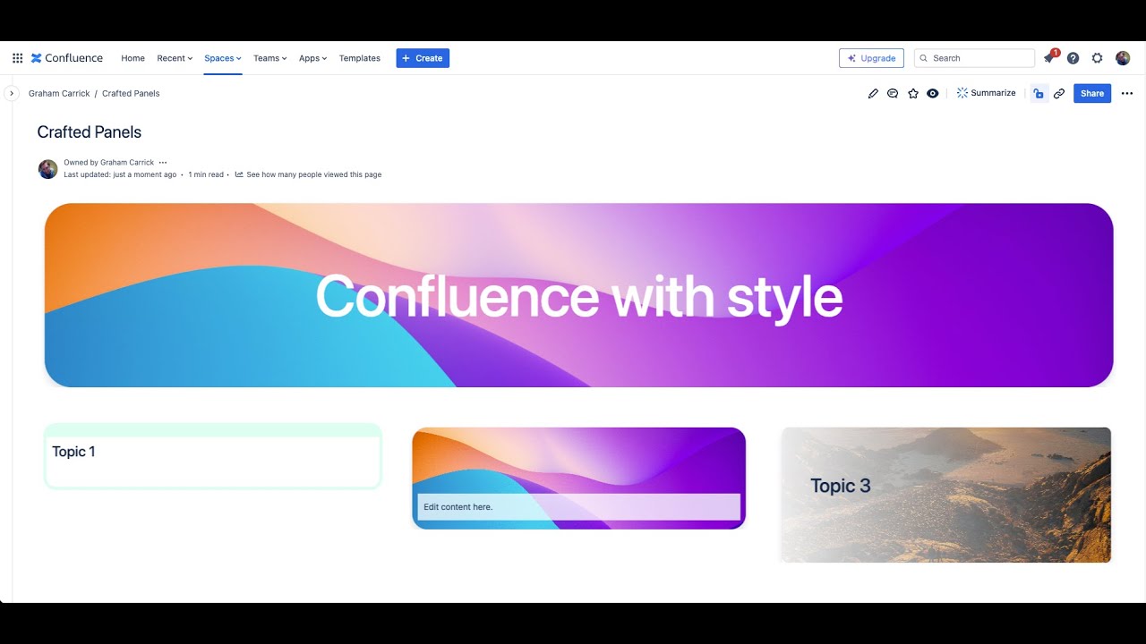Click the Confluence logo
This screenshot has height=644, width=1146.
coord(67,58)
